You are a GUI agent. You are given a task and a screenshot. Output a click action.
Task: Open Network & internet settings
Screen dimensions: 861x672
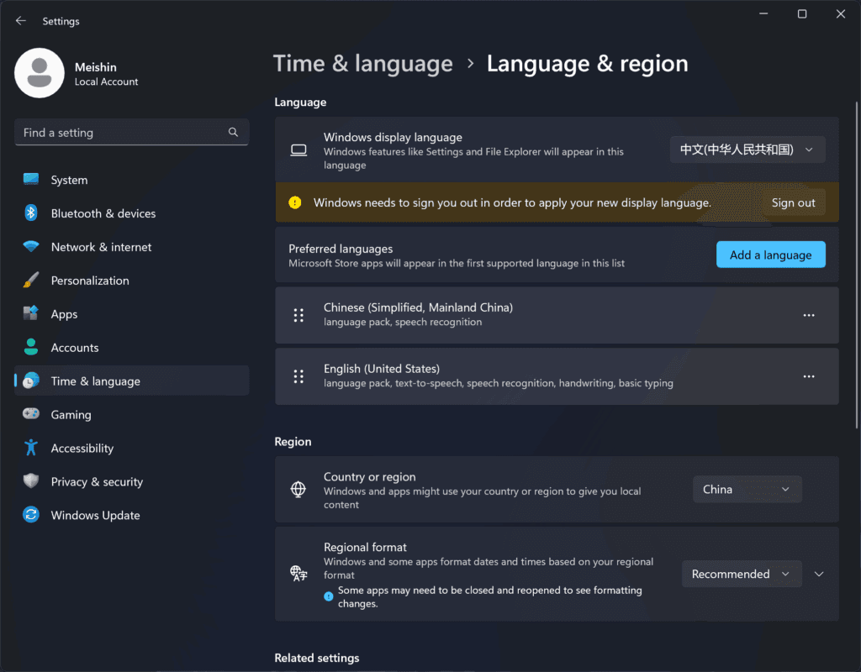tap(101, 247)
